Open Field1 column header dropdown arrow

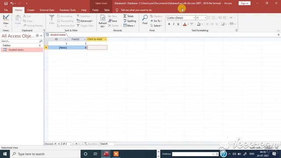(x=85, y=39)
